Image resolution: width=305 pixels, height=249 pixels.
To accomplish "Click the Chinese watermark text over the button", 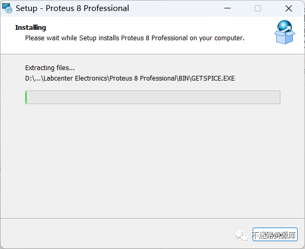I will click(x=274, y=235).
